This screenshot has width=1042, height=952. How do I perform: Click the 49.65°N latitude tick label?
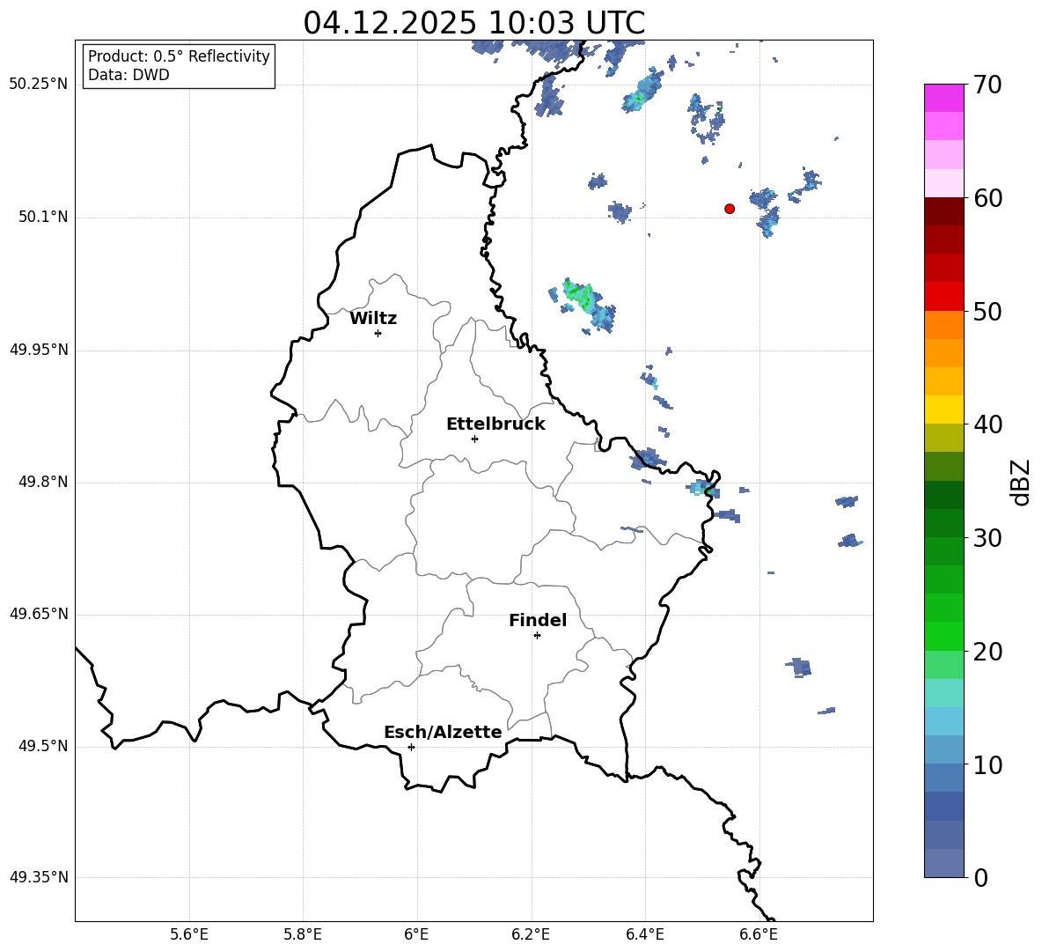[39, 614]
